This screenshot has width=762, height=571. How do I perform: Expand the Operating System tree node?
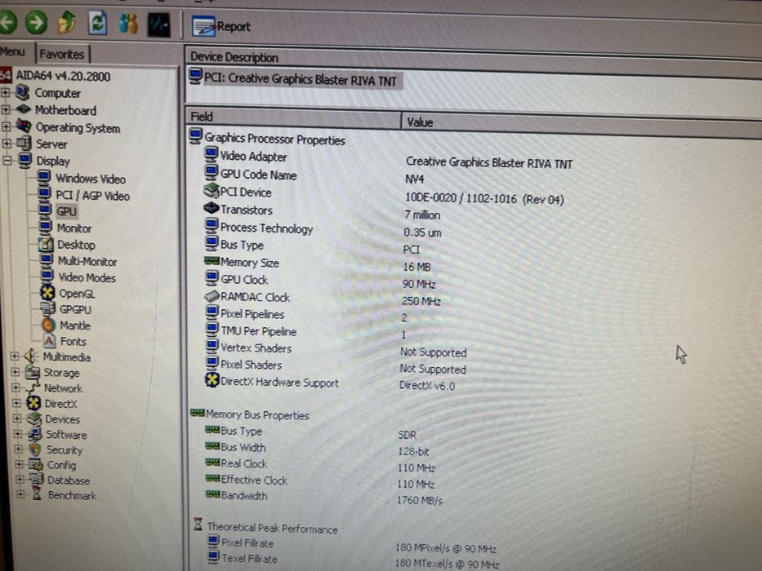tap(7, 127)
